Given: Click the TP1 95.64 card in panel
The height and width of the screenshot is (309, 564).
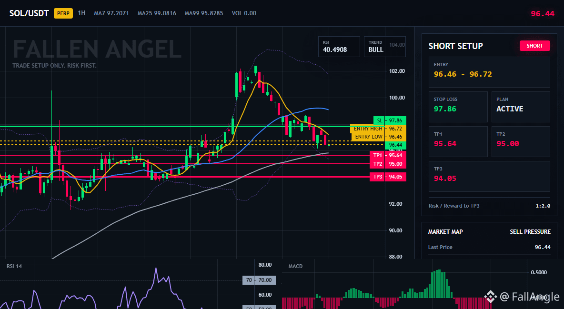Looking at the screenshot, I should tap(458, 141).
